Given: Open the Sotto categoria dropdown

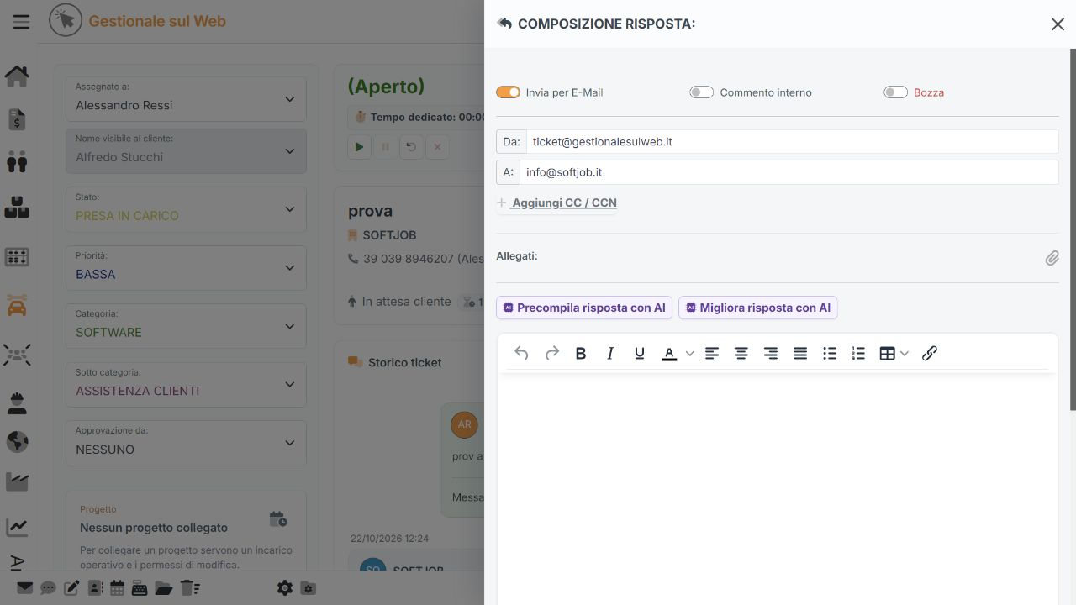Looking at the screenshot, I should (x=186, y=385).
